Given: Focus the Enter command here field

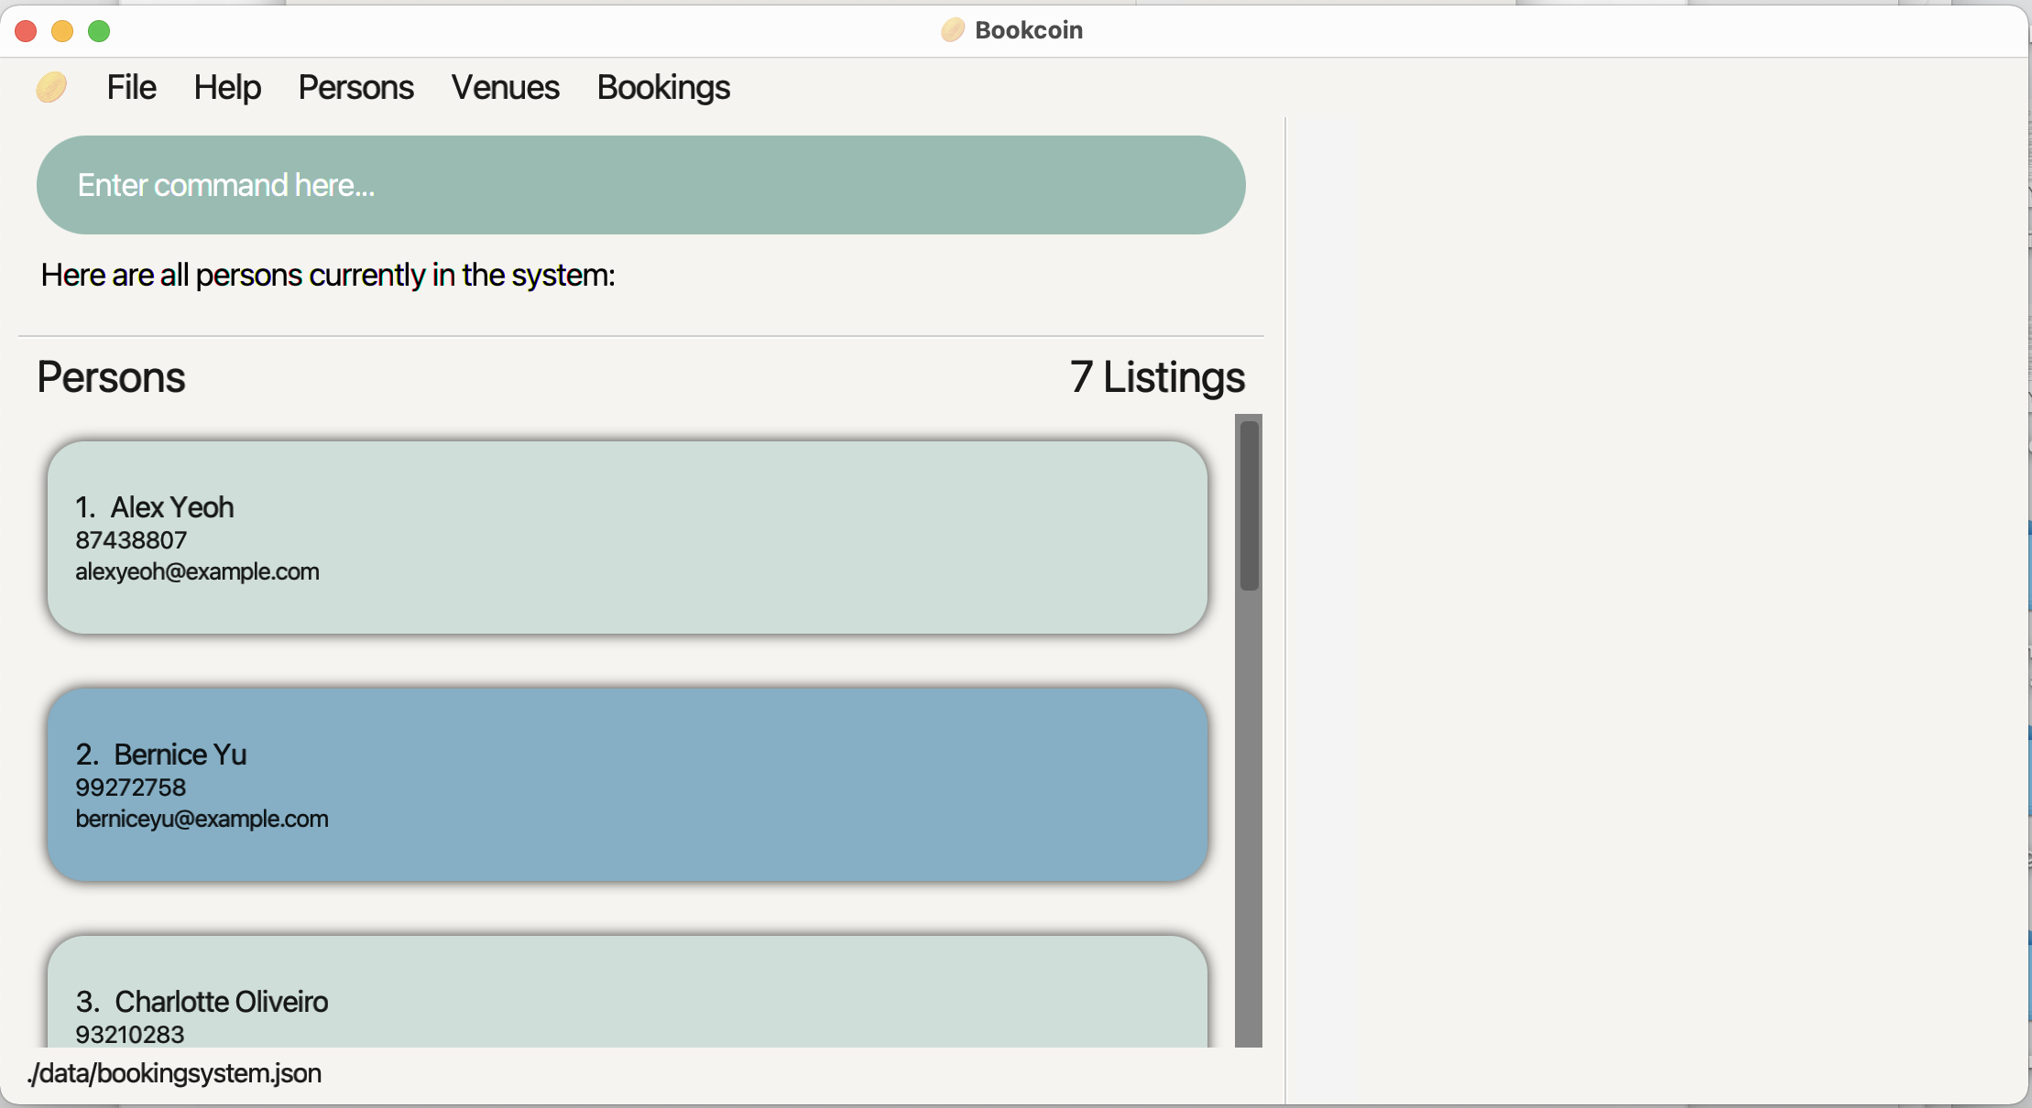Looking at the screenshot, I should pos(641,185).
